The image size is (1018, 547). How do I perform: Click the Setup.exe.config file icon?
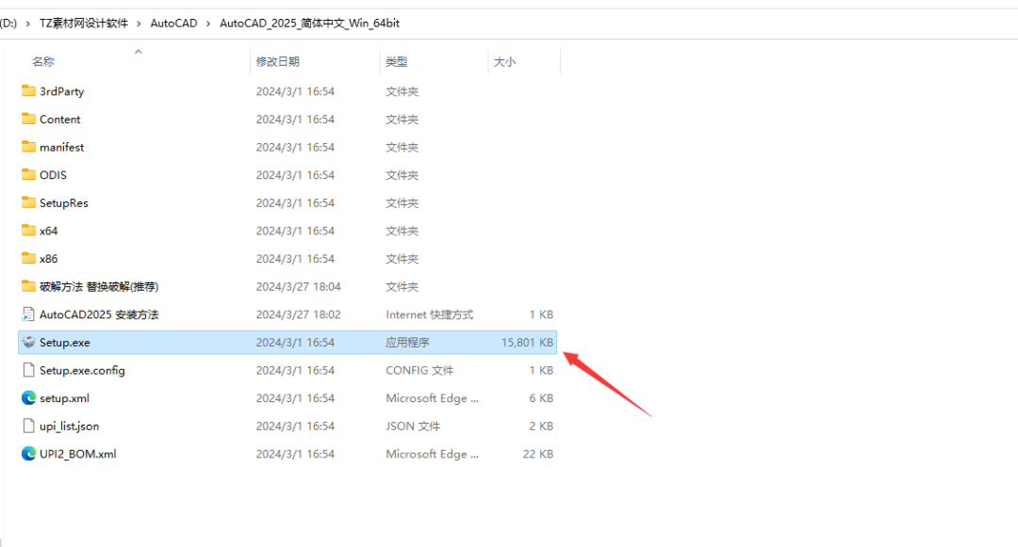(28, 370)
